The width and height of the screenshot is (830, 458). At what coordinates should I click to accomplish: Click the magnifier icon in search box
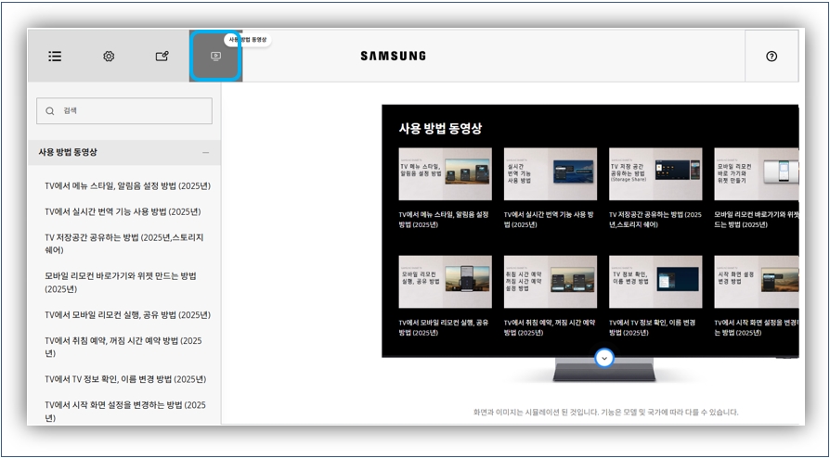(x=50, y=111)
